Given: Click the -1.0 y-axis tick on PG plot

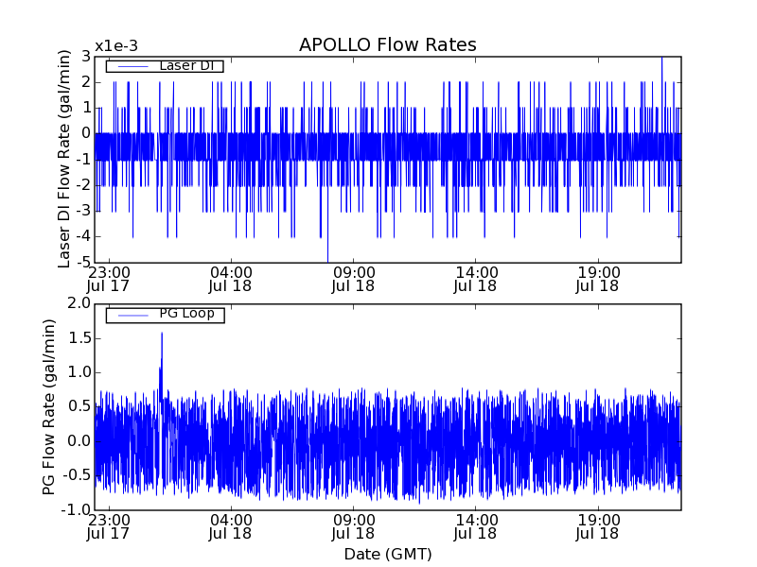Looking at the screenshot, I should [x=77, y=510].
